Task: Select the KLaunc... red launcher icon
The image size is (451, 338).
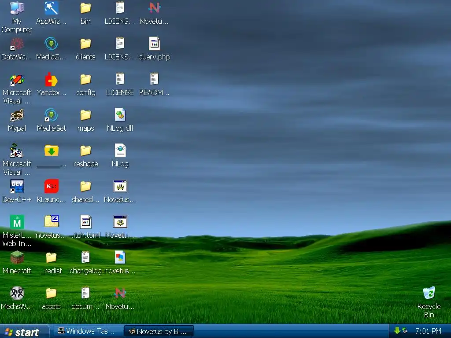Action: coord(51,186)
